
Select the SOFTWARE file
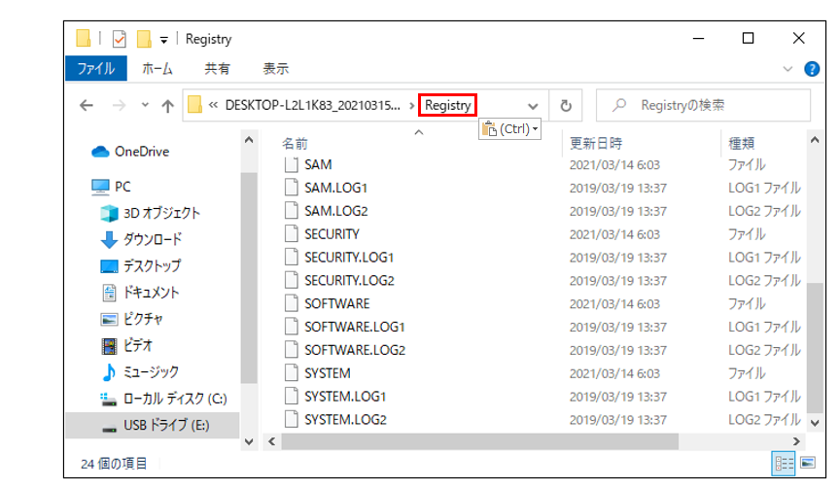[x=337, y=304]
